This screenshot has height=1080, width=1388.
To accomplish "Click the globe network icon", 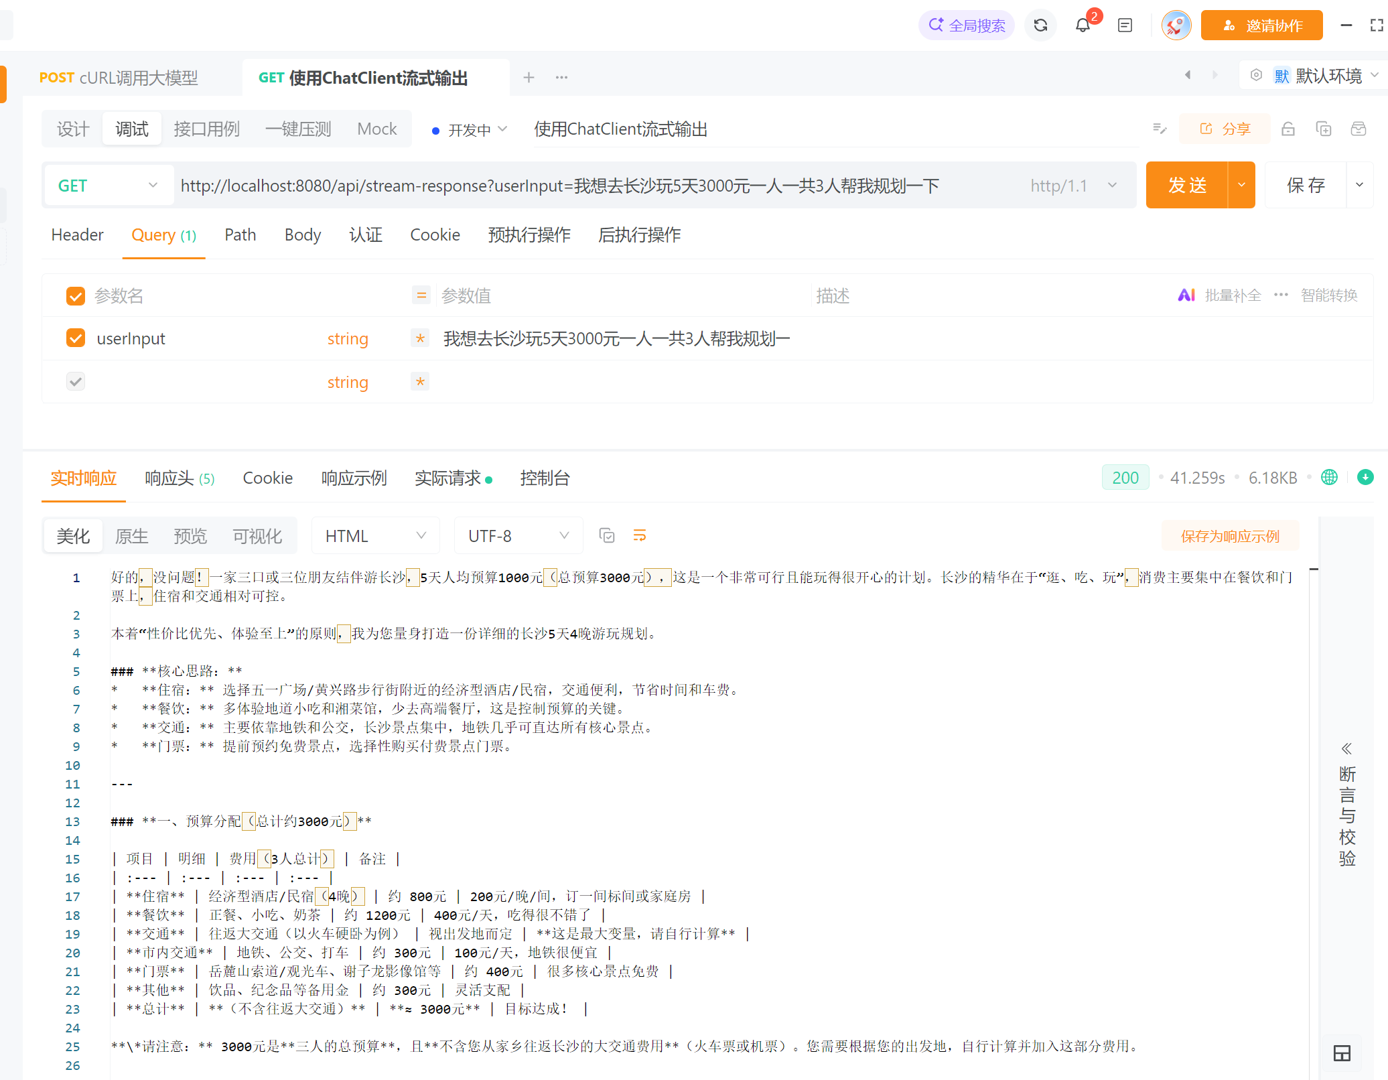I will [1329, 477].
